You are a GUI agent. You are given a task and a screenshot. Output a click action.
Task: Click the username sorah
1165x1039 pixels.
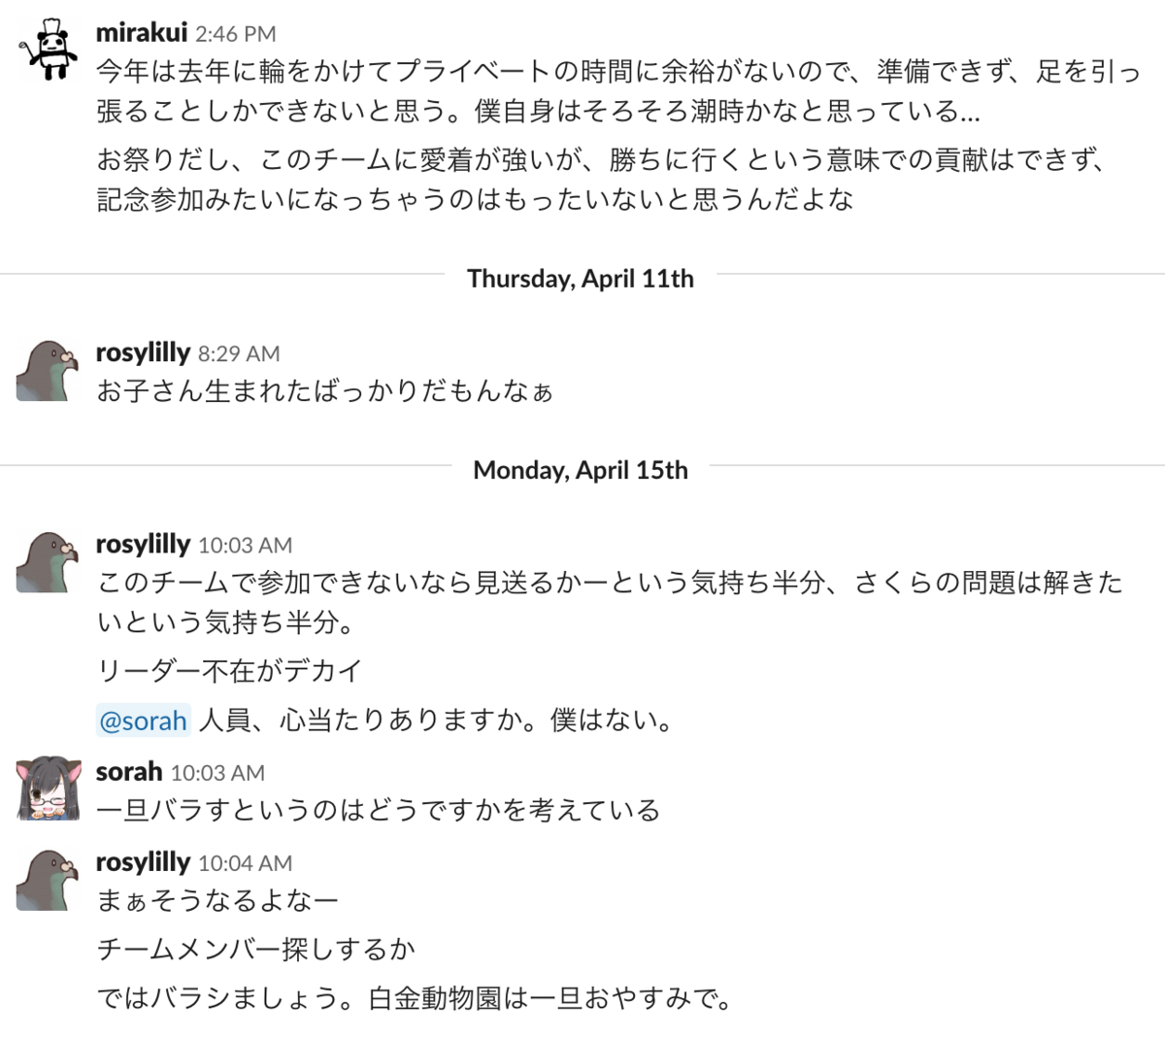tap(126, 771)
